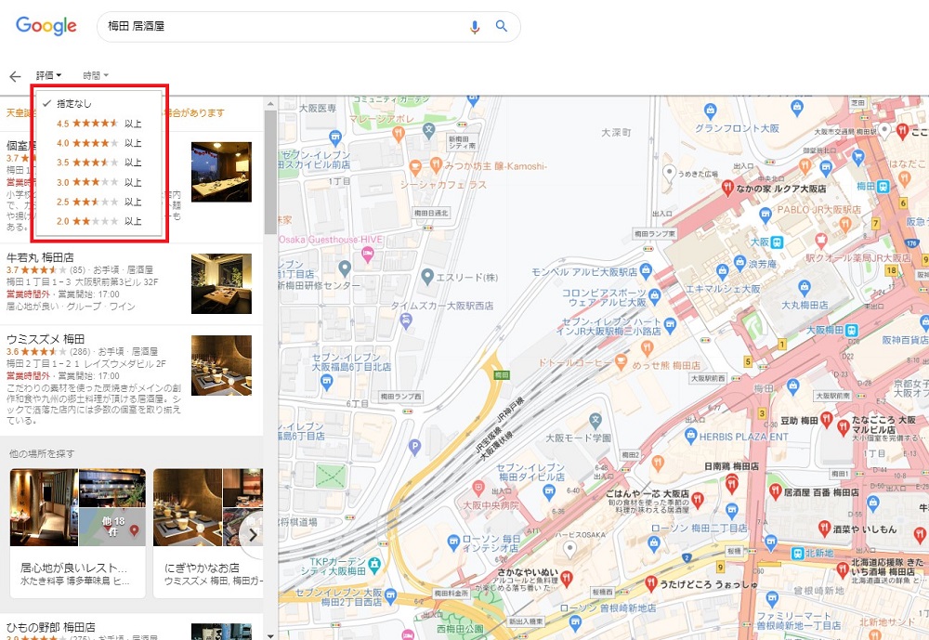Click the 牛若丸 梅田店 photo thumbnail

pyautogui.click(x=222, y=284)
